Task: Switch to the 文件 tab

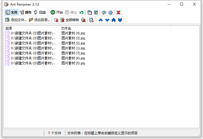Action: pyautogui.click(x=11, y=13)
